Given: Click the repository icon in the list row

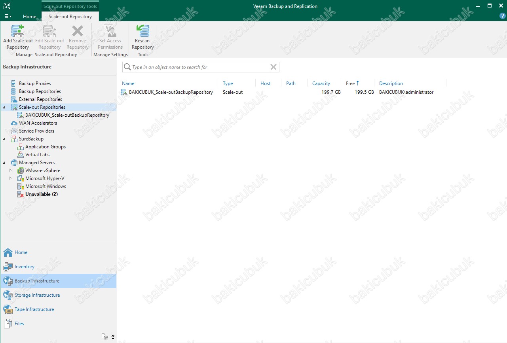Looking at the screenshot, I should click(124, 92).
